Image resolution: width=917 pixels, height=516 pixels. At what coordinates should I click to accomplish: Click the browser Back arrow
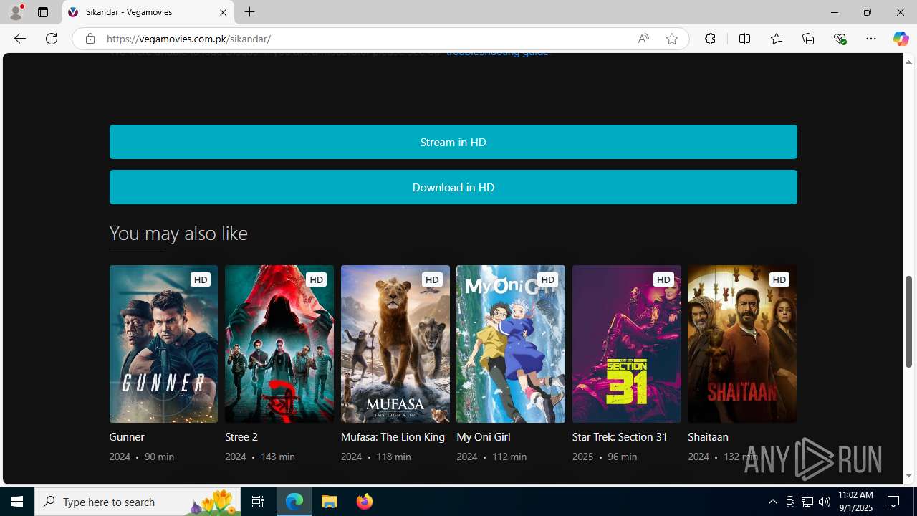coord(20,39)
